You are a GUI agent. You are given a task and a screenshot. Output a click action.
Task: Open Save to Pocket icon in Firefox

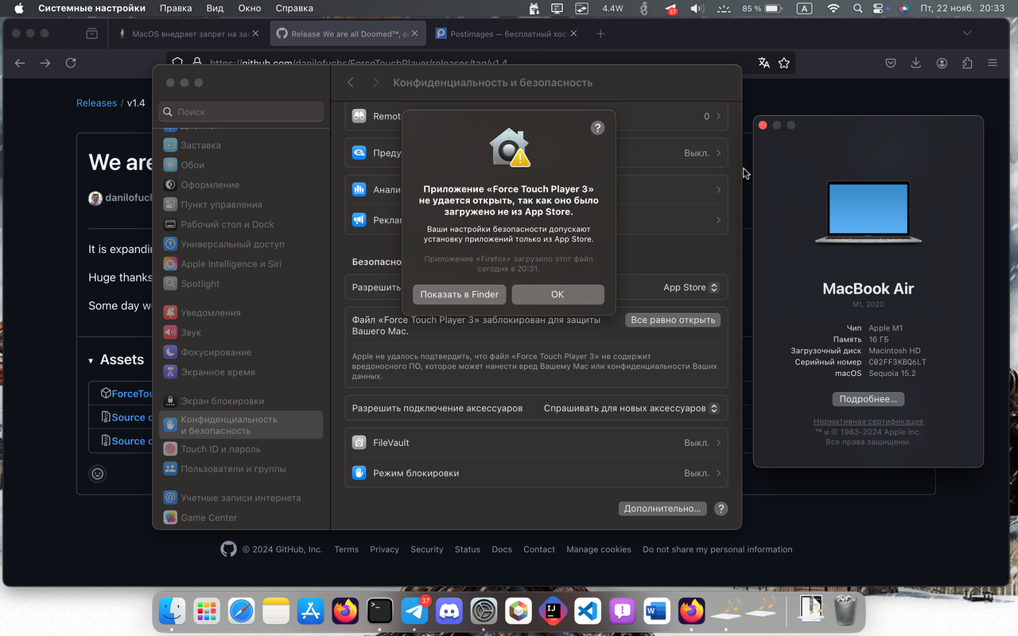tap(891, 63)
